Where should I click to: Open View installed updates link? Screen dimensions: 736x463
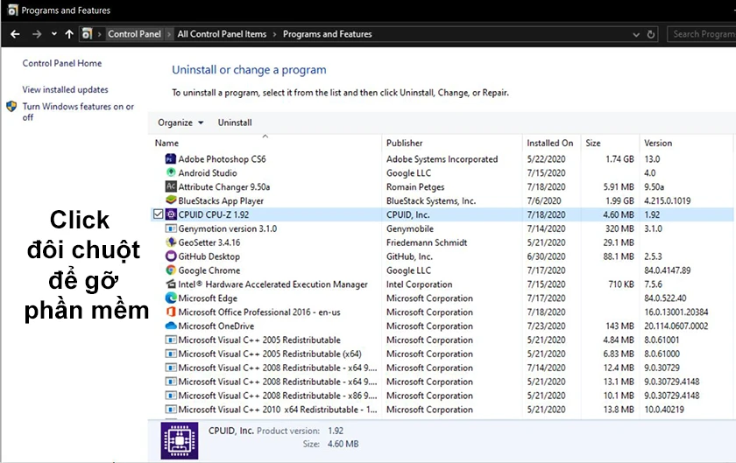[x=65, y=89]
